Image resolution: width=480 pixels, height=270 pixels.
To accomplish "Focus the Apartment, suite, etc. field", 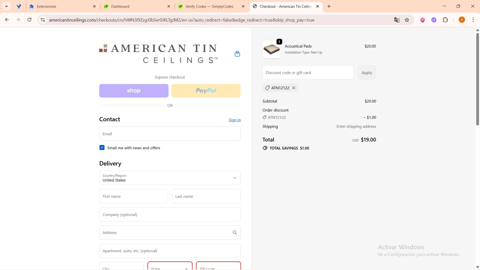I will pos(170,251).
